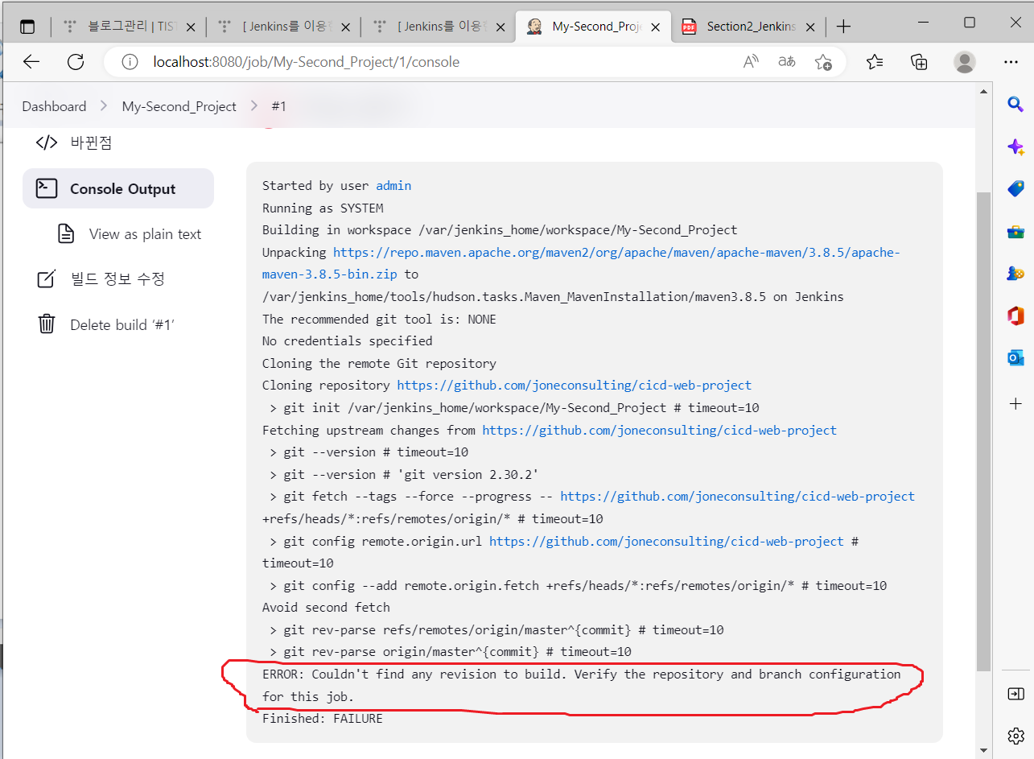Open the translate page icon
This screenshot has width=1034, height=759.
tap(787, 62)
